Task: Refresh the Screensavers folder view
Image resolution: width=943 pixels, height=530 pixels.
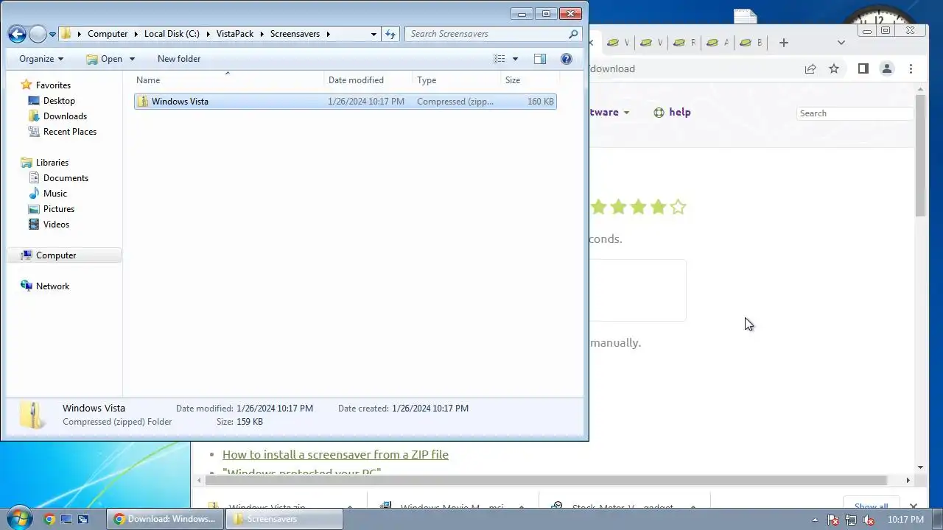Action: click(x=390, y=34)
